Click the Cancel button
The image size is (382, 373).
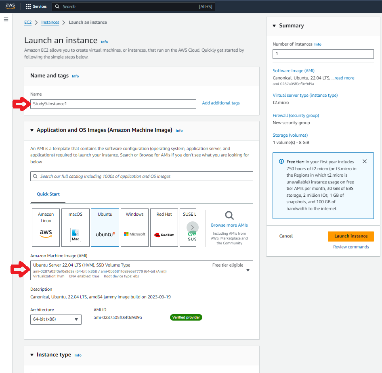(x=286, y=236)
